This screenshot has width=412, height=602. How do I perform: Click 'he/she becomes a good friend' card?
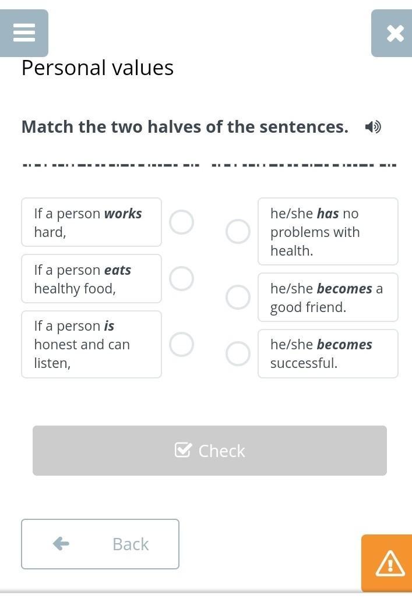[328, 298]
